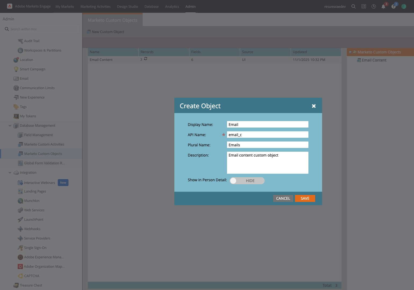Open the recent history clock icon
The height and width of the screenshot is (290, 414).
(374, 6)
